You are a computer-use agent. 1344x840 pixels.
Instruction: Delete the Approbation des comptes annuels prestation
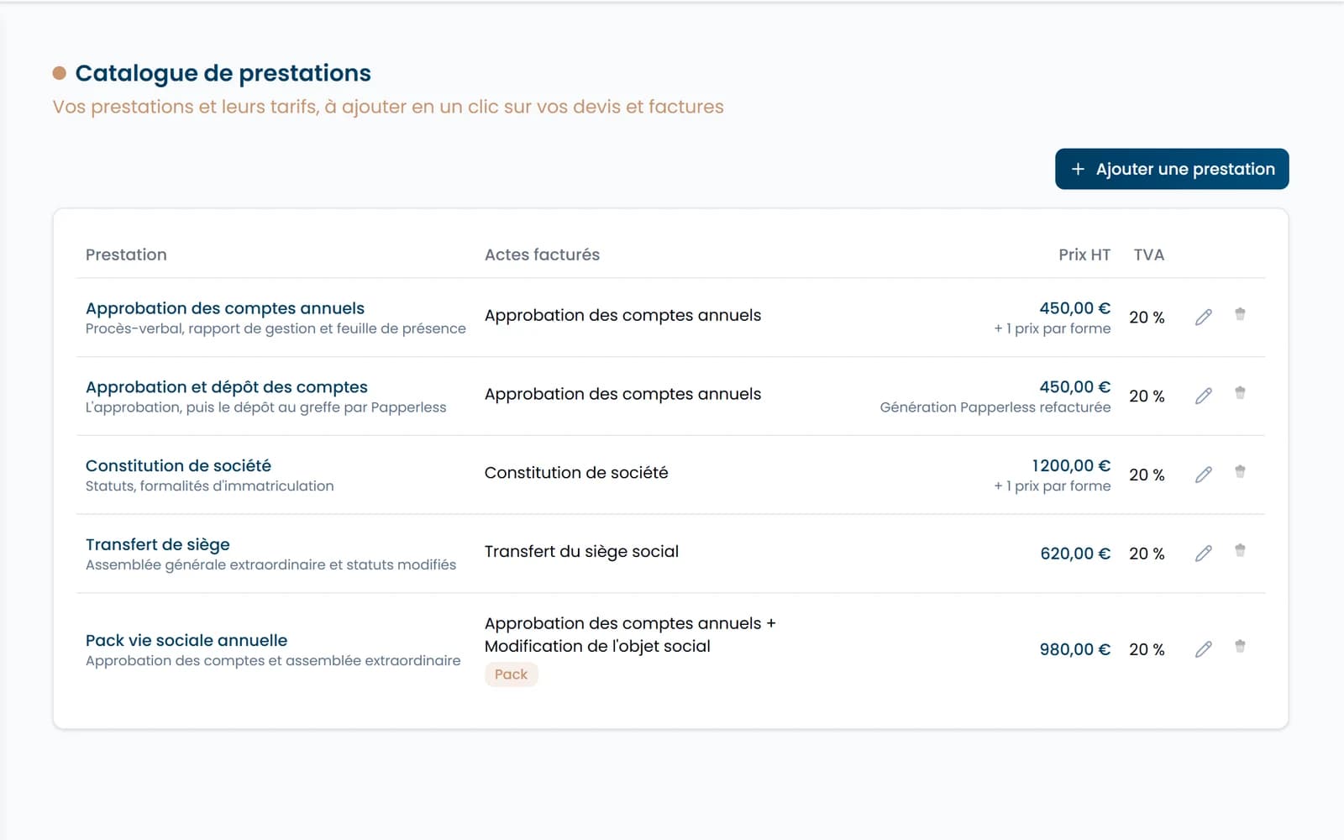coord(1240,314)
